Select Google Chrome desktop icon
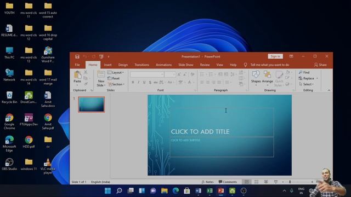This screenshot has height=197, width=351. coord(9,121)
